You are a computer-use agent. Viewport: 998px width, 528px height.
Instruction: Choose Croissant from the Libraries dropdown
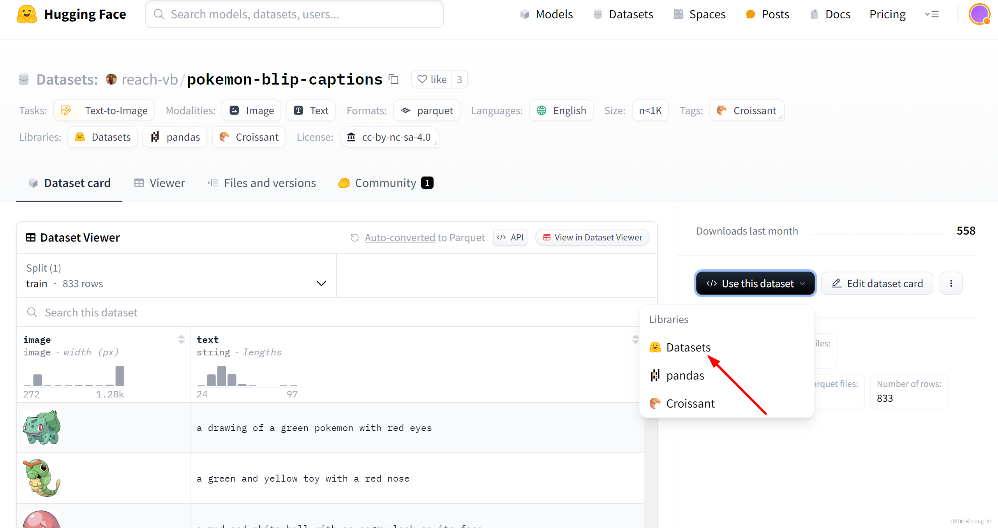coord(726,403)
